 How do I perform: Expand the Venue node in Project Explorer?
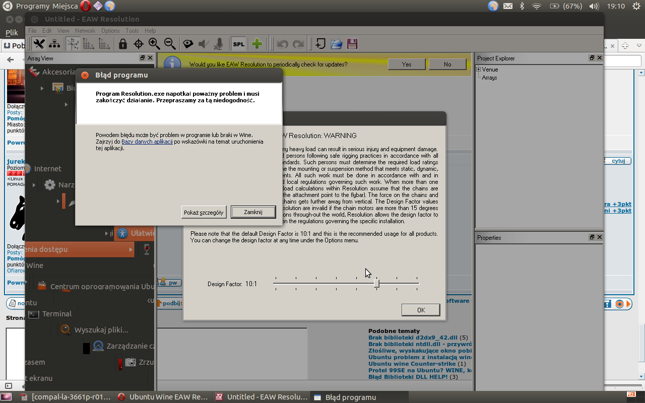click(478, 70)
